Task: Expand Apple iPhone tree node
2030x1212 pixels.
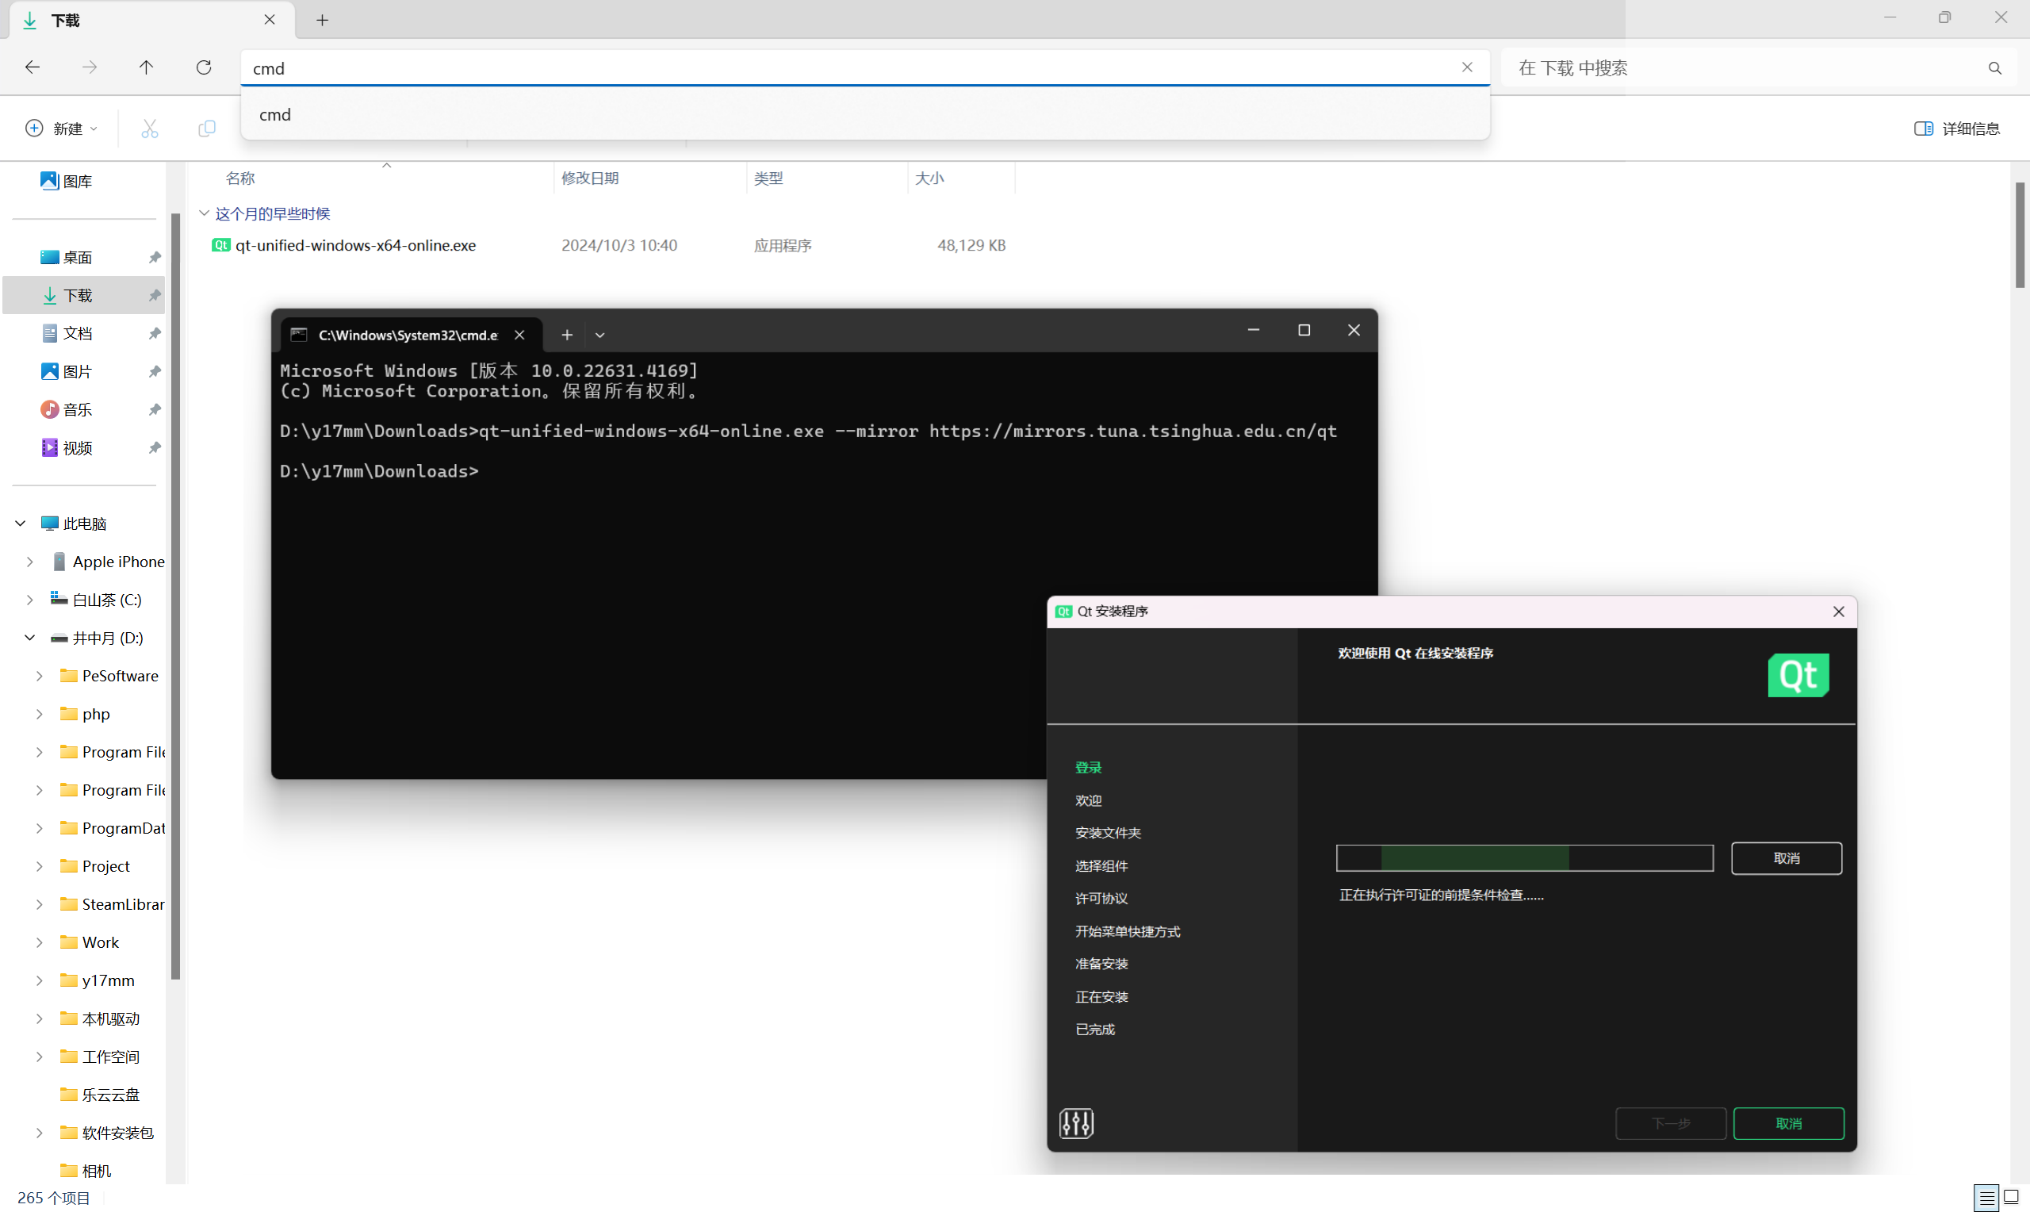Action: (30, 562)
